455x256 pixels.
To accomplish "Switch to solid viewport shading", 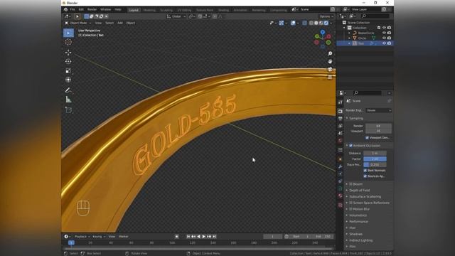I will click(x=316, y=23).
